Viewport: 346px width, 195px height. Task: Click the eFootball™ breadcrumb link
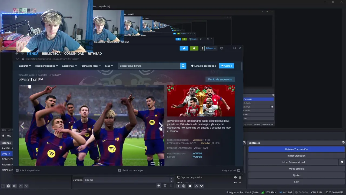(x=55, y=75)
